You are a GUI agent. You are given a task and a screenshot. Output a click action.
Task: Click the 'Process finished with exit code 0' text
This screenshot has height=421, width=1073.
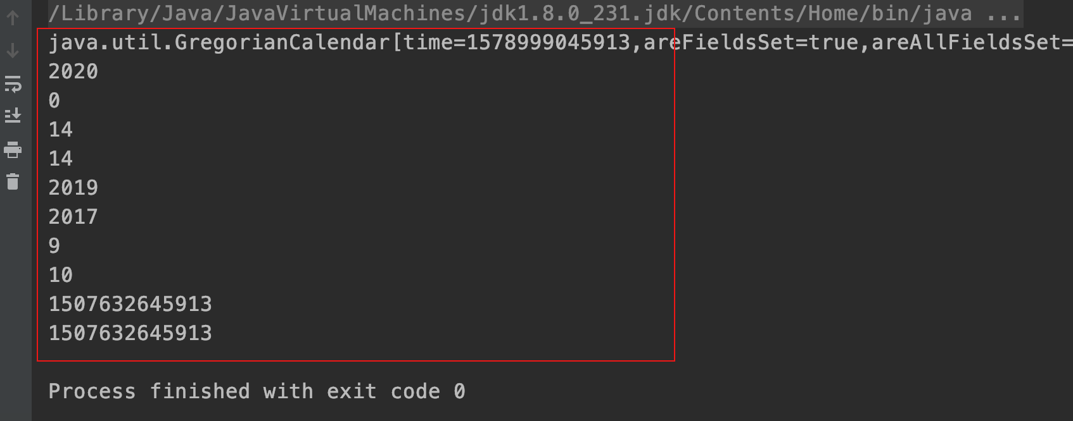[x=257, y=391]
